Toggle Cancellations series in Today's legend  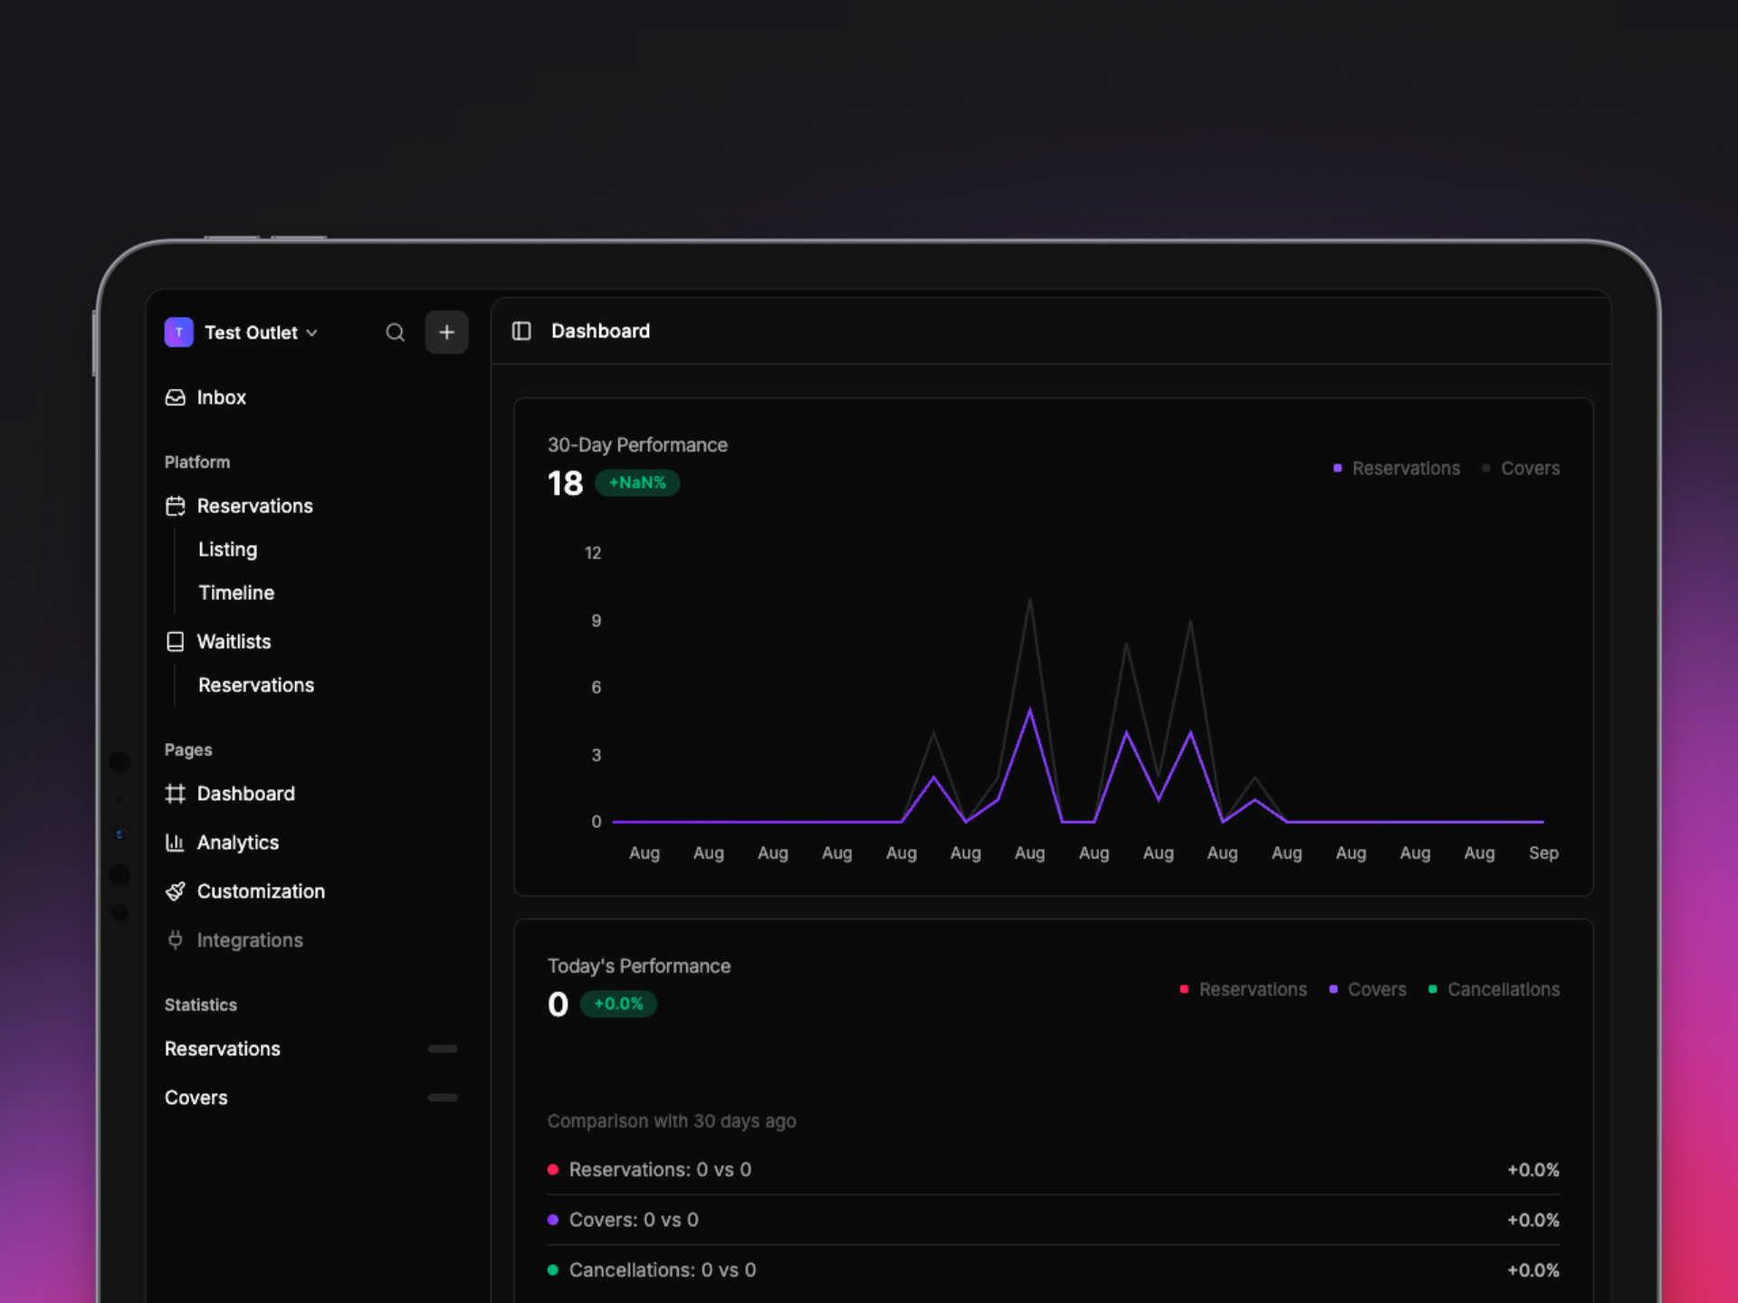[1494, 990]
